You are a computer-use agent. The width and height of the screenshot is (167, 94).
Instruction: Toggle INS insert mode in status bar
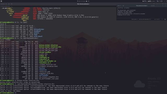[165, 19]
